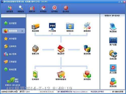The image size is (126, 94).
Task: Open the 换班管理 toolbar icon
Action: (10, 9)
